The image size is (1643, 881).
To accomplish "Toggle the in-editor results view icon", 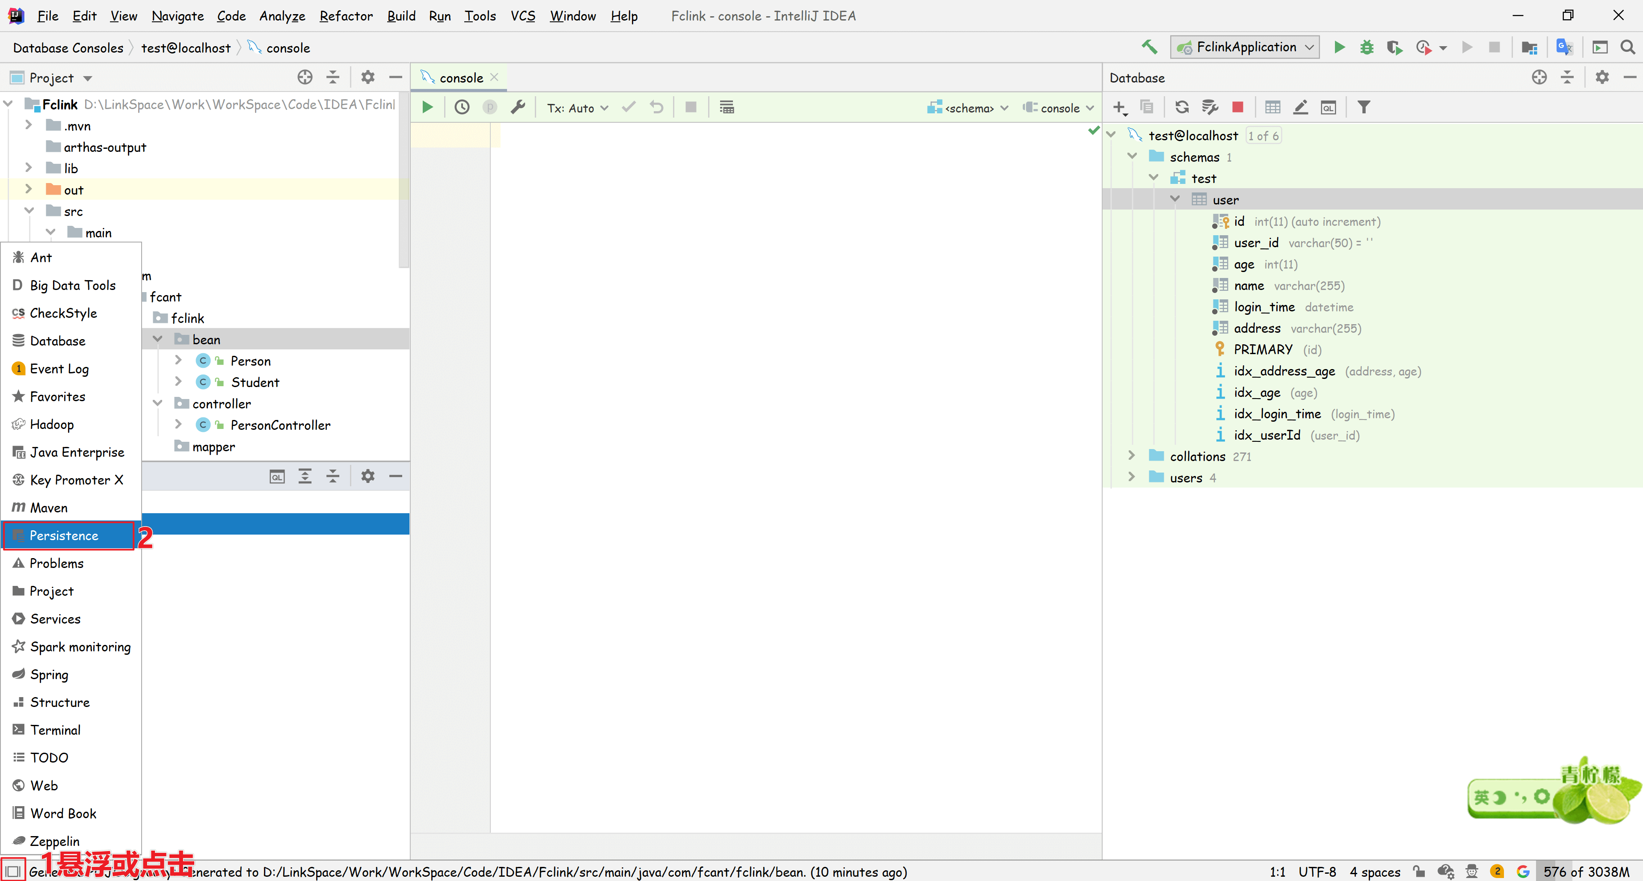I will tap(727, 108).
